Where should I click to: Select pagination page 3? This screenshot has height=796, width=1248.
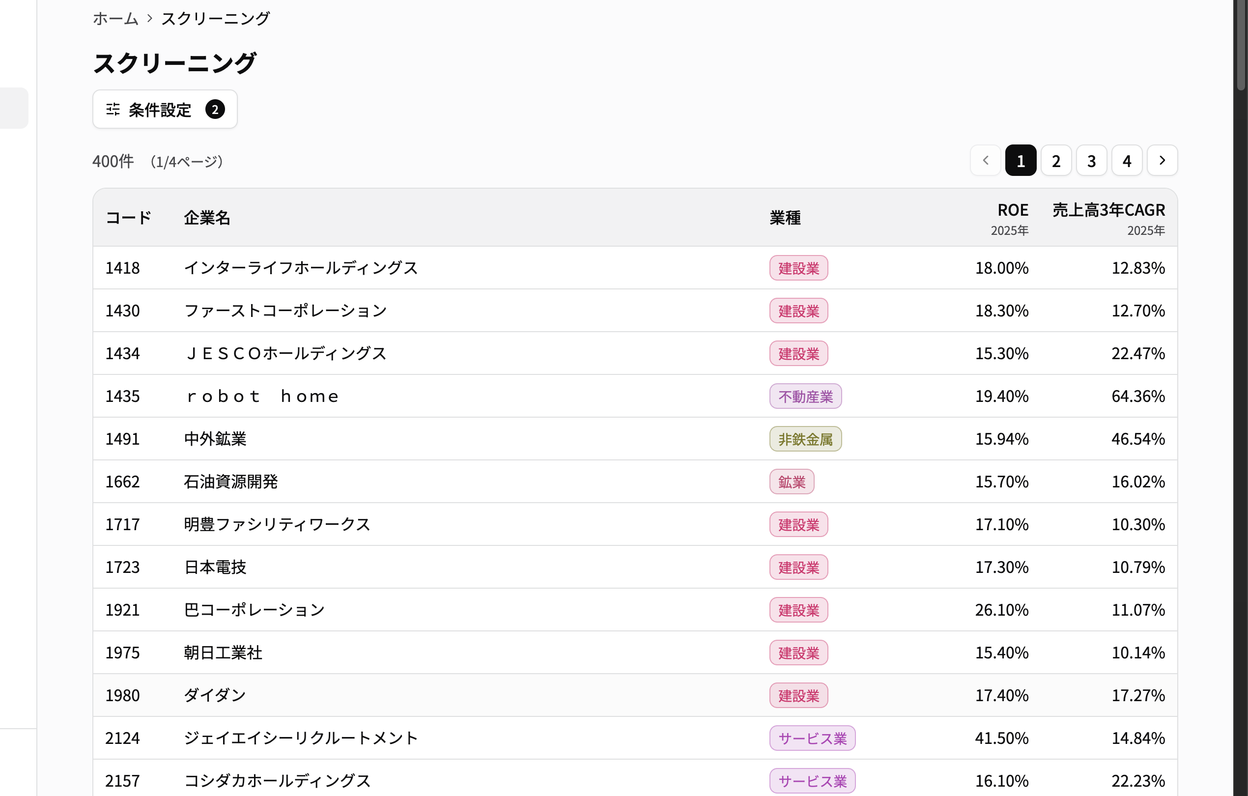pos(1091,161)
